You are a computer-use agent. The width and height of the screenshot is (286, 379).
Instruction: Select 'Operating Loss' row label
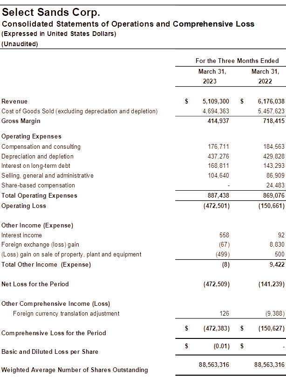tap(24, 206)
